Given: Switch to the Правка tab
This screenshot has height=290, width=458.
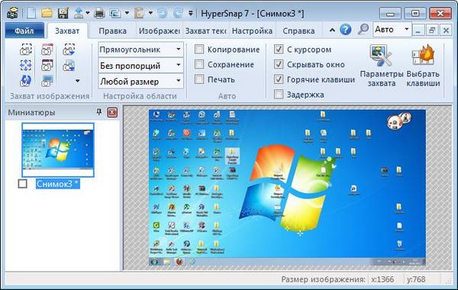Looking at the screenshot, I should coord(112,31).
